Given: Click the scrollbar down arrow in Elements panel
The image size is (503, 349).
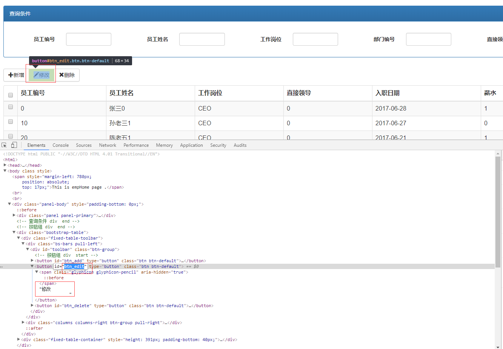Looking at the screenshot, I should click(498, 347).
